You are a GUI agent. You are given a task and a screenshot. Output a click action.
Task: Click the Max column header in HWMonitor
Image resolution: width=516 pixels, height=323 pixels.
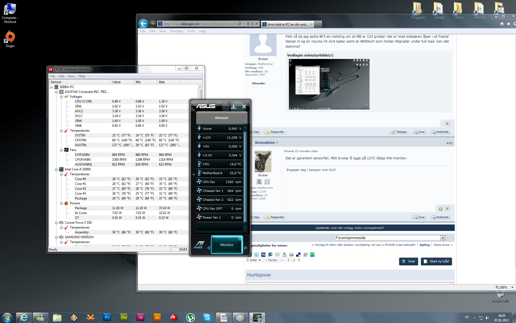pyautogui.click(x=169, y=82)
